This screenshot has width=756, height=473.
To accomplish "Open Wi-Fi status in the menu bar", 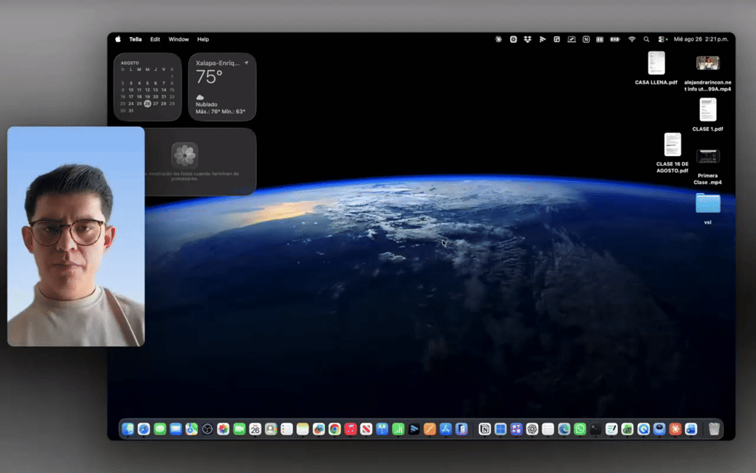I will click(x=632, y=40).
